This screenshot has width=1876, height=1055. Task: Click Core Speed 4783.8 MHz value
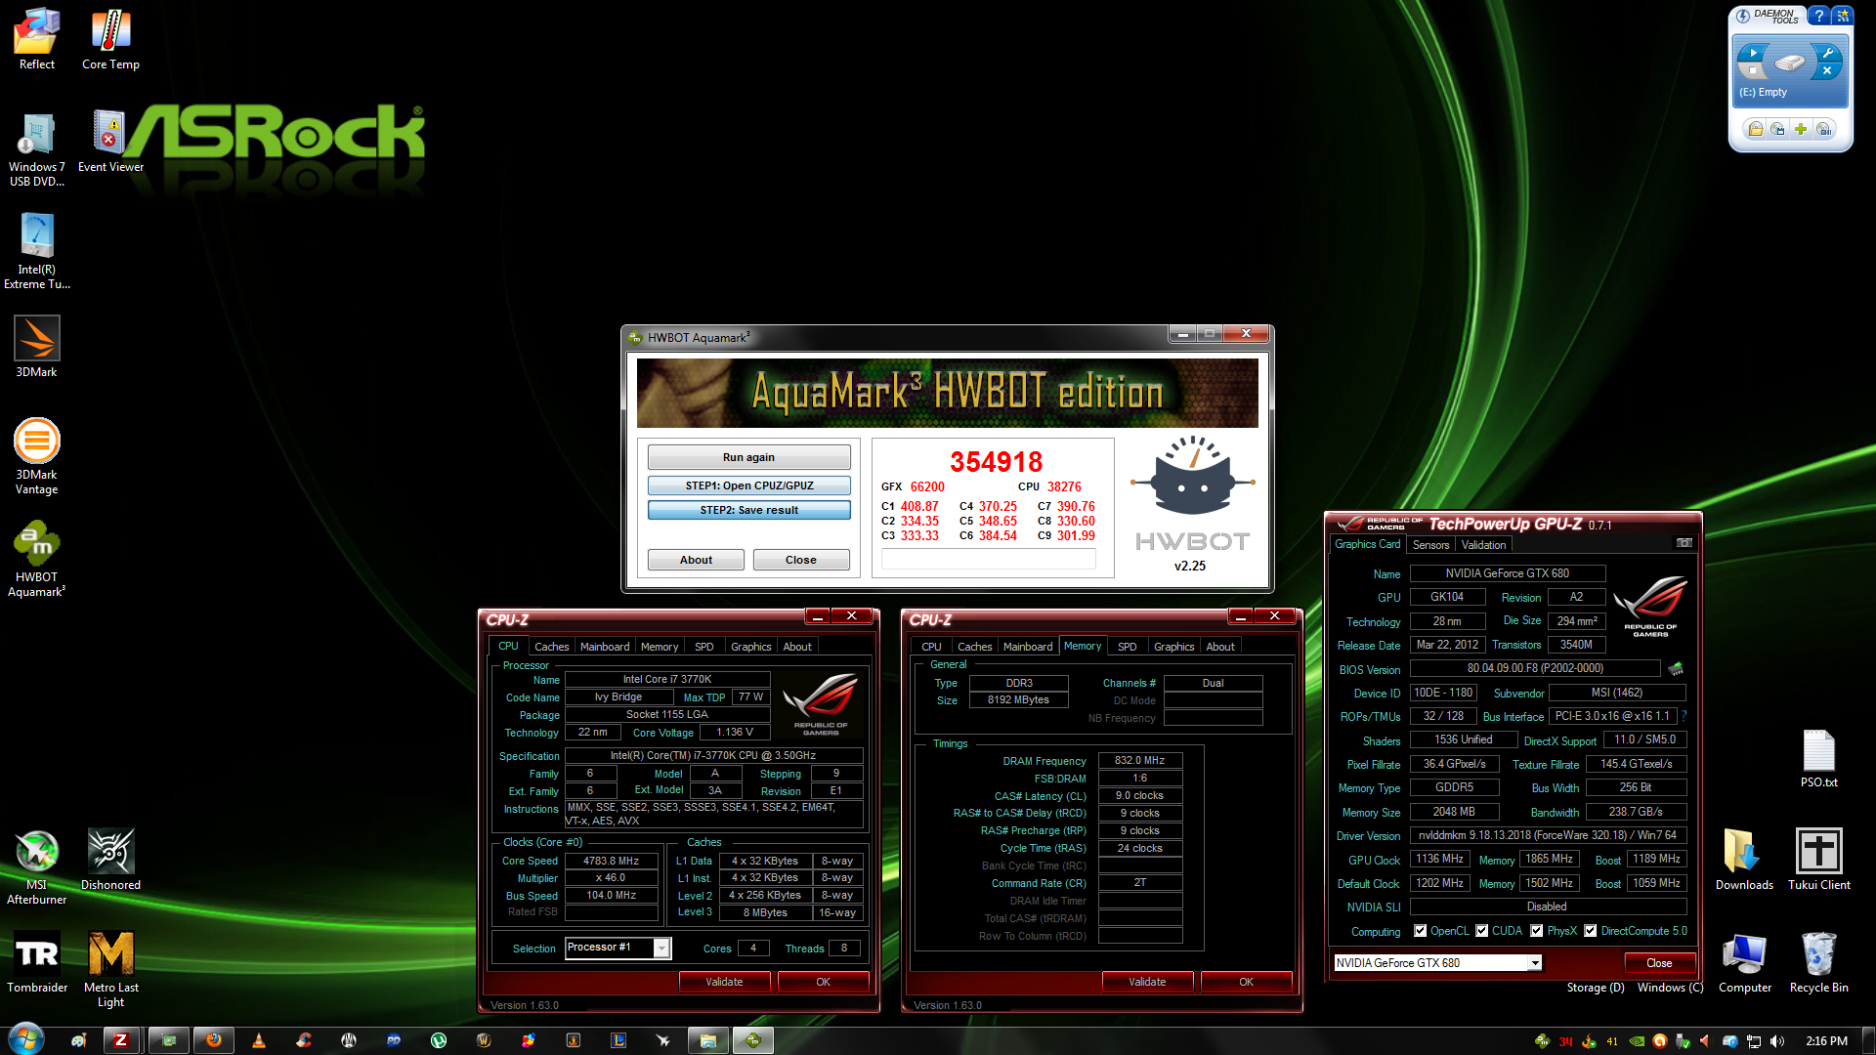(x=611, y=861)
